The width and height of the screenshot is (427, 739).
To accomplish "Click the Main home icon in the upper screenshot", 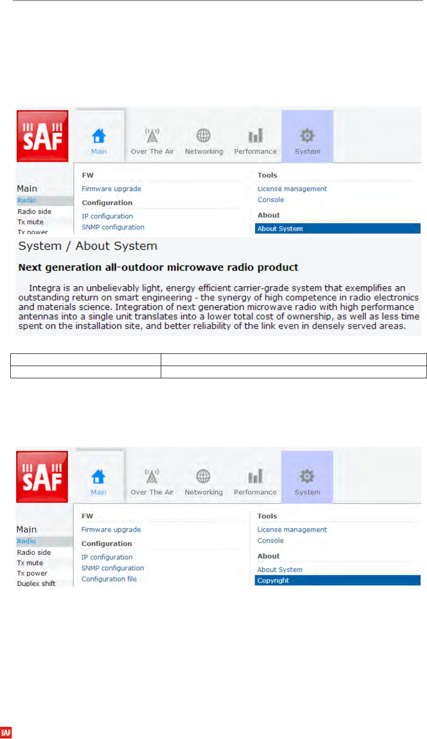I will pyautogui.click(x=99, y=135).
